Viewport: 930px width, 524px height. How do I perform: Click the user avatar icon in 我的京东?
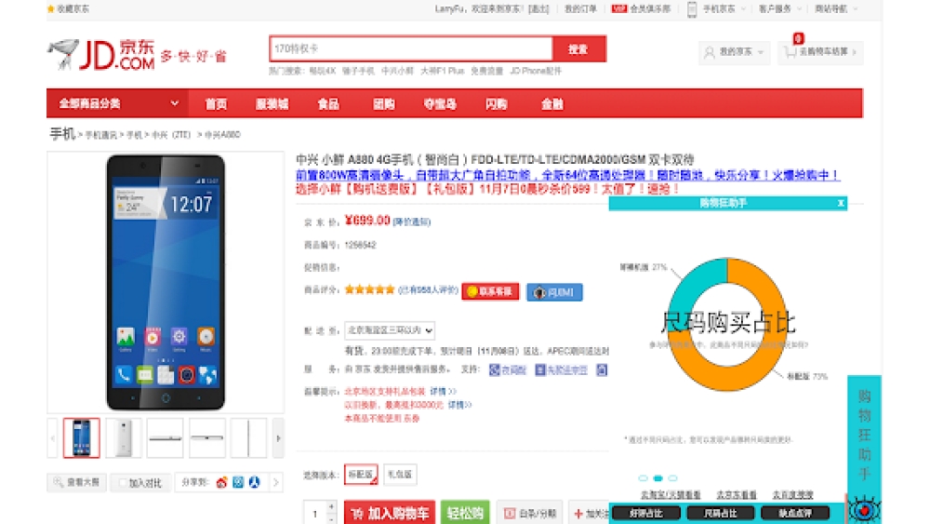pyautogui.click(x=709, y=52)
